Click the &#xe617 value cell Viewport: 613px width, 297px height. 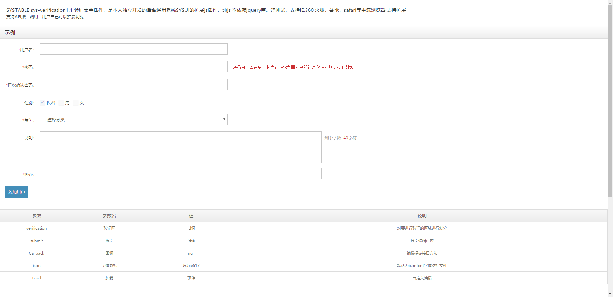pyautogui.click(x=191, y=265)
